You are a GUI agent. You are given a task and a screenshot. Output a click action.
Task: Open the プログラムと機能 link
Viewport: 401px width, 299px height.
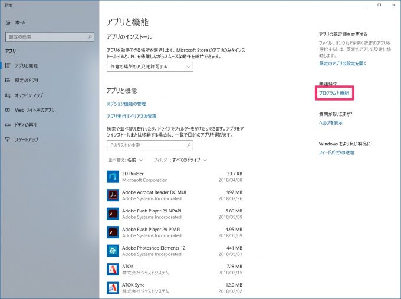pos(334,93)
